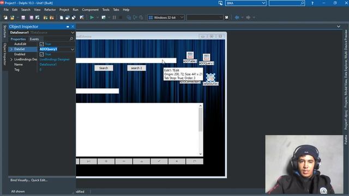Click the New Form toolbar icon
Image resolution: width=349 pixels, height=196 pixels.
82,17
